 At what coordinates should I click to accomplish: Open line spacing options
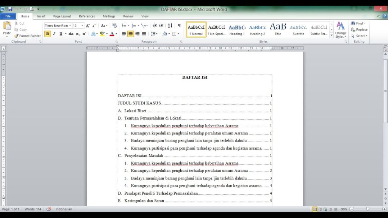[154, 34]
